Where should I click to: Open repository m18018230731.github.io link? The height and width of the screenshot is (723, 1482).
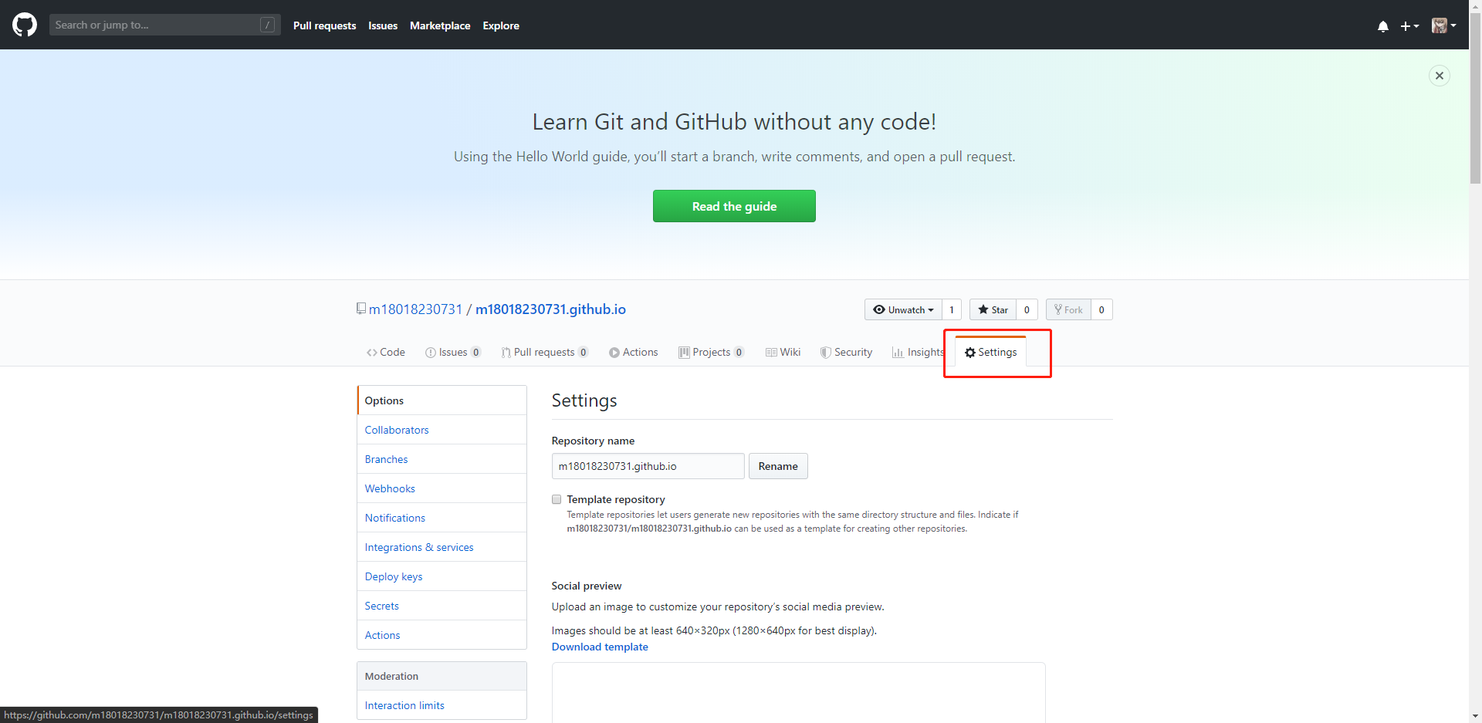(550, 309)
